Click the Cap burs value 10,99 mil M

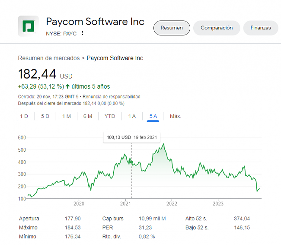tap(152, 219)
